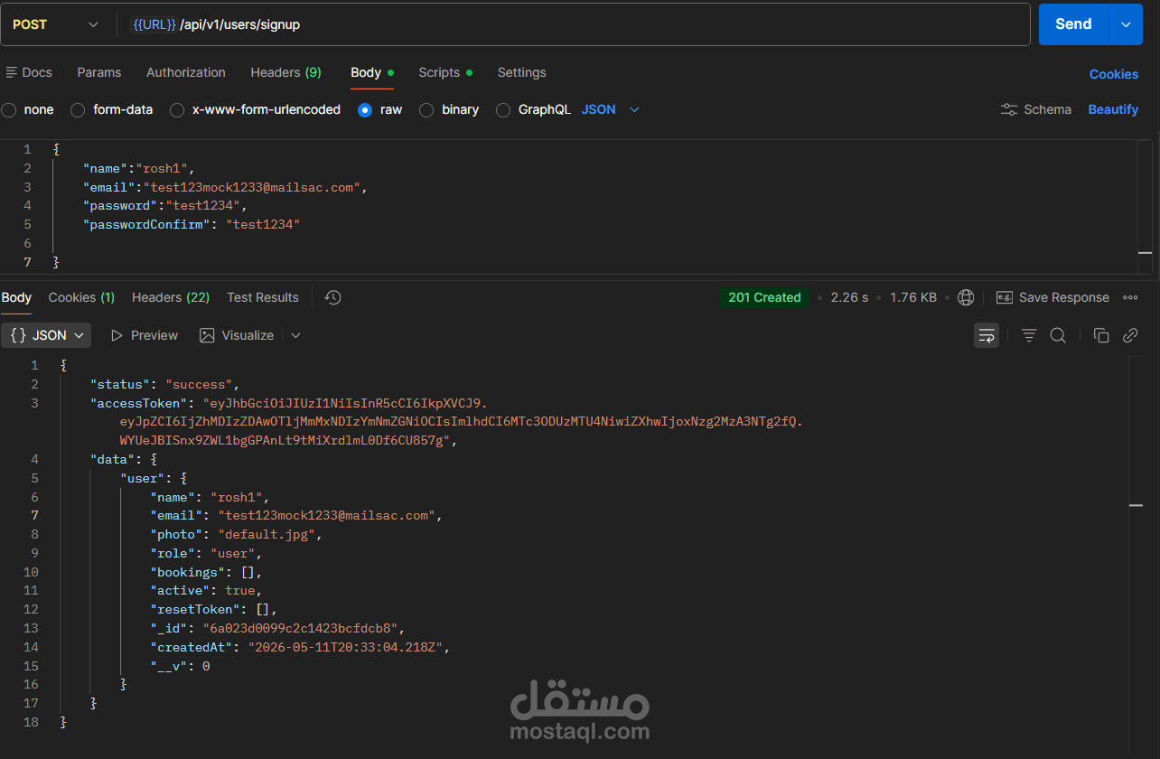1160x759 pixels.
Task: Click the 1.76 KB response size
Action: [913, 297]
